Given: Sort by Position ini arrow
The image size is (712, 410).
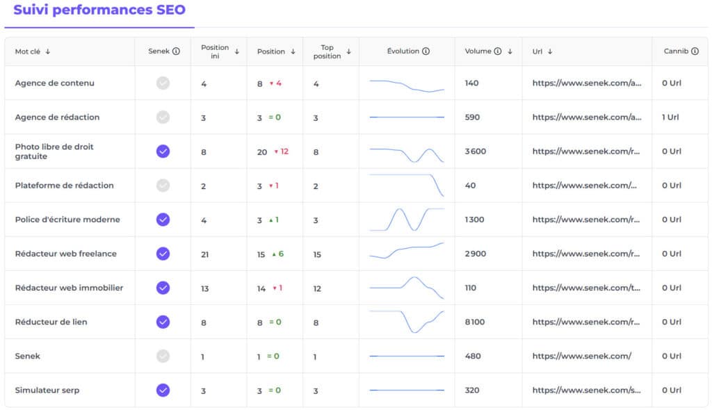Looking at the screenshot, I should pyautogui.click(x=237, y=51).
